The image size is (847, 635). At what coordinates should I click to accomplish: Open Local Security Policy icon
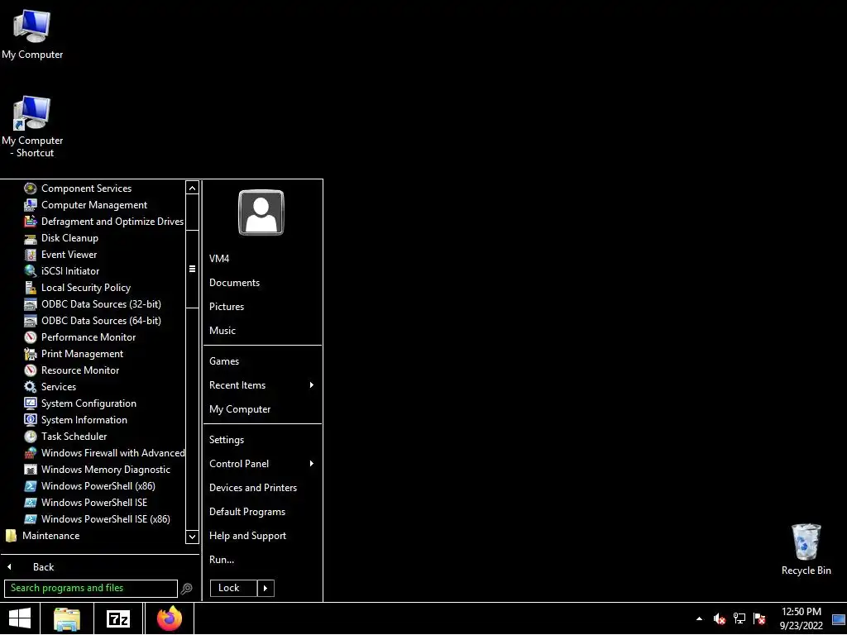[31, 288]
